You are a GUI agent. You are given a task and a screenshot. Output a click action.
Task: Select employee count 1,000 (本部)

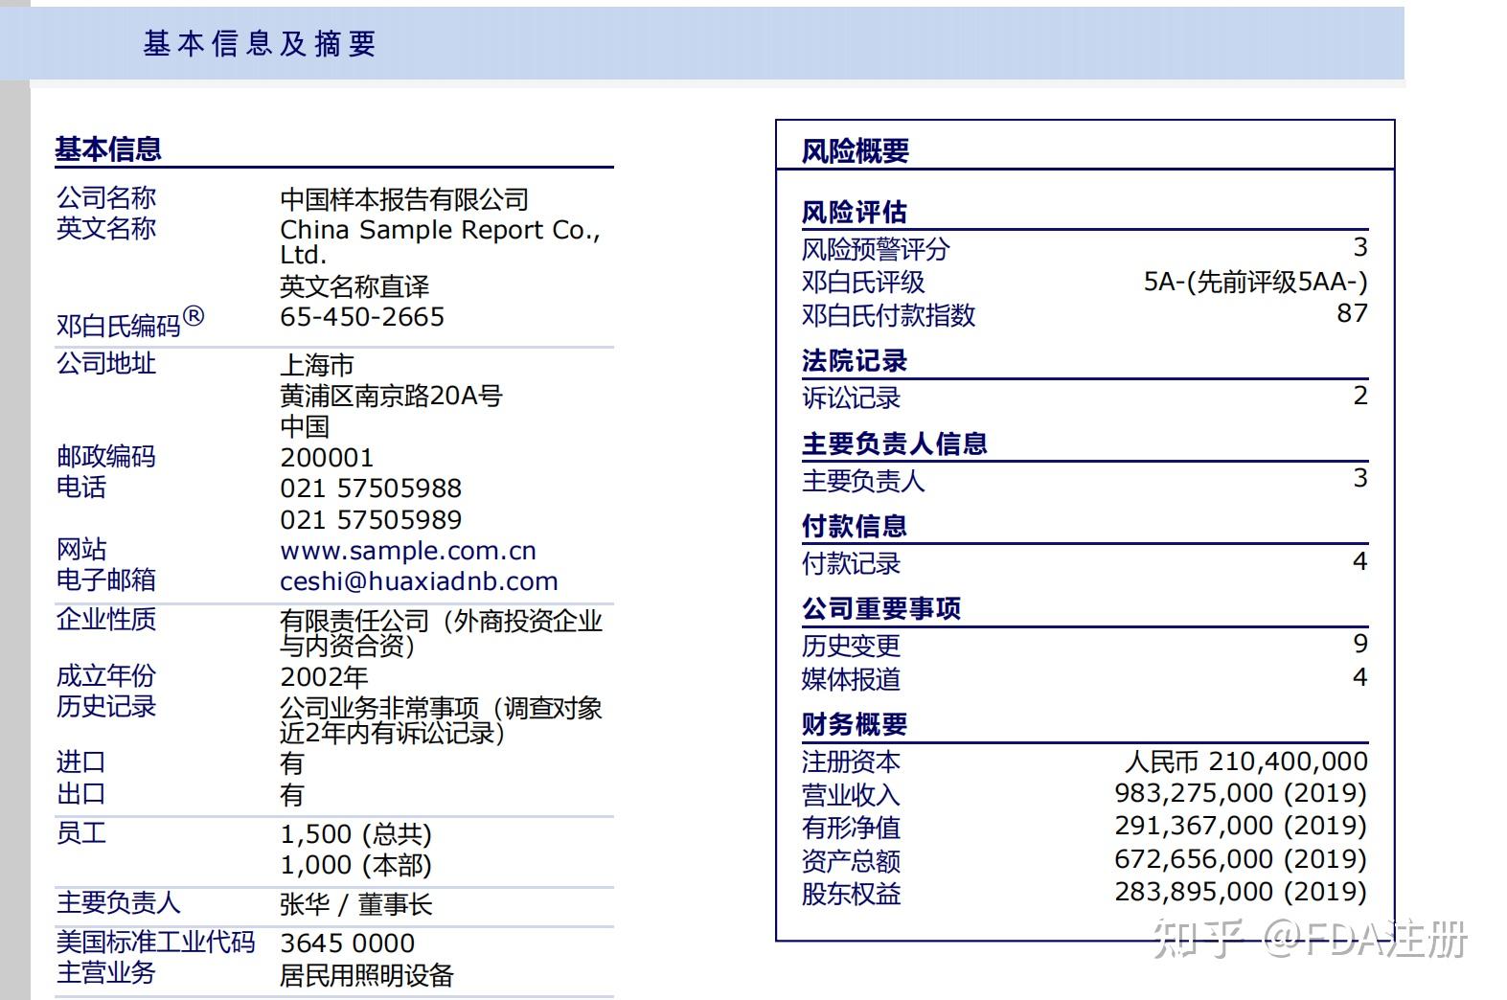(x=356, y=866)
